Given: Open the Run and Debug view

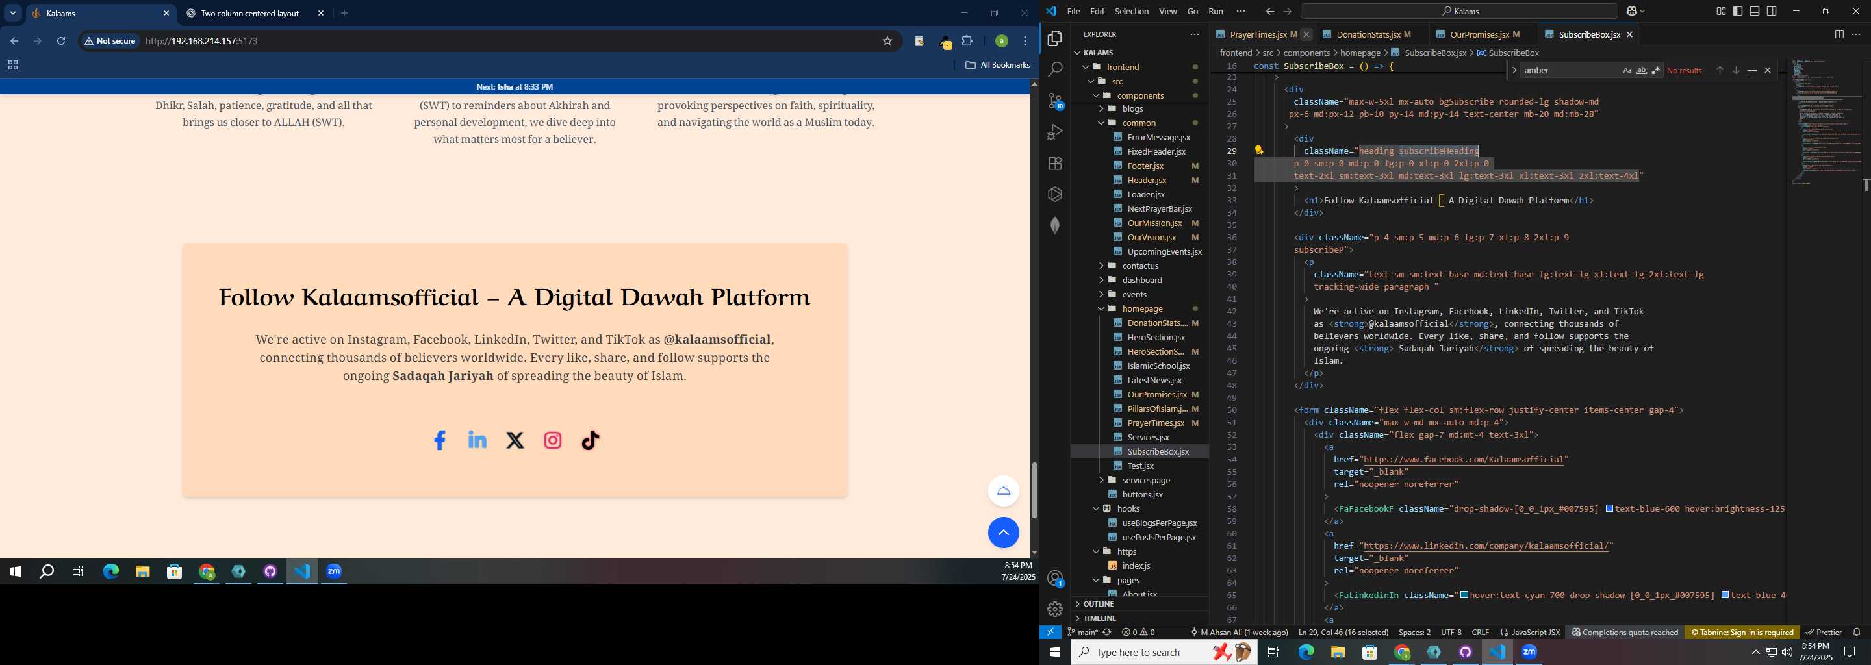Looking at the screenshot, I should pyautogui.click(x=1054, y=132).
